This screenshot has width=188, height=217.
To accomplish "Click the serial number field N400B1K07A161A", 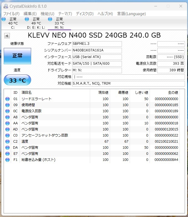I will coord(97,51).
